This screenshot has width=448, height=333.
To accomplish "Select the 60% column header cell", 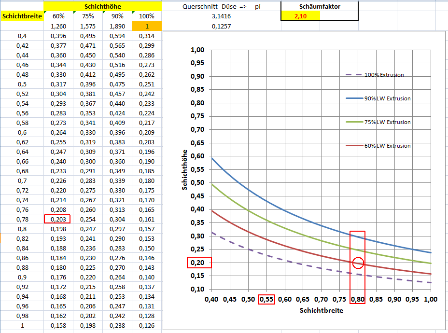I will [x=58, y=16].
